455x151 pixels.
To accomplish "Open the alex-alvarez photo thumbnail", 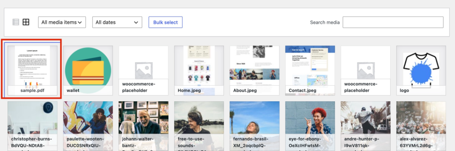I will 421,126.
